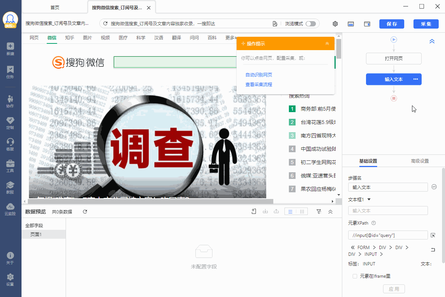Select 知乎 in the Sogou navigation bar

tap(70, 38)
